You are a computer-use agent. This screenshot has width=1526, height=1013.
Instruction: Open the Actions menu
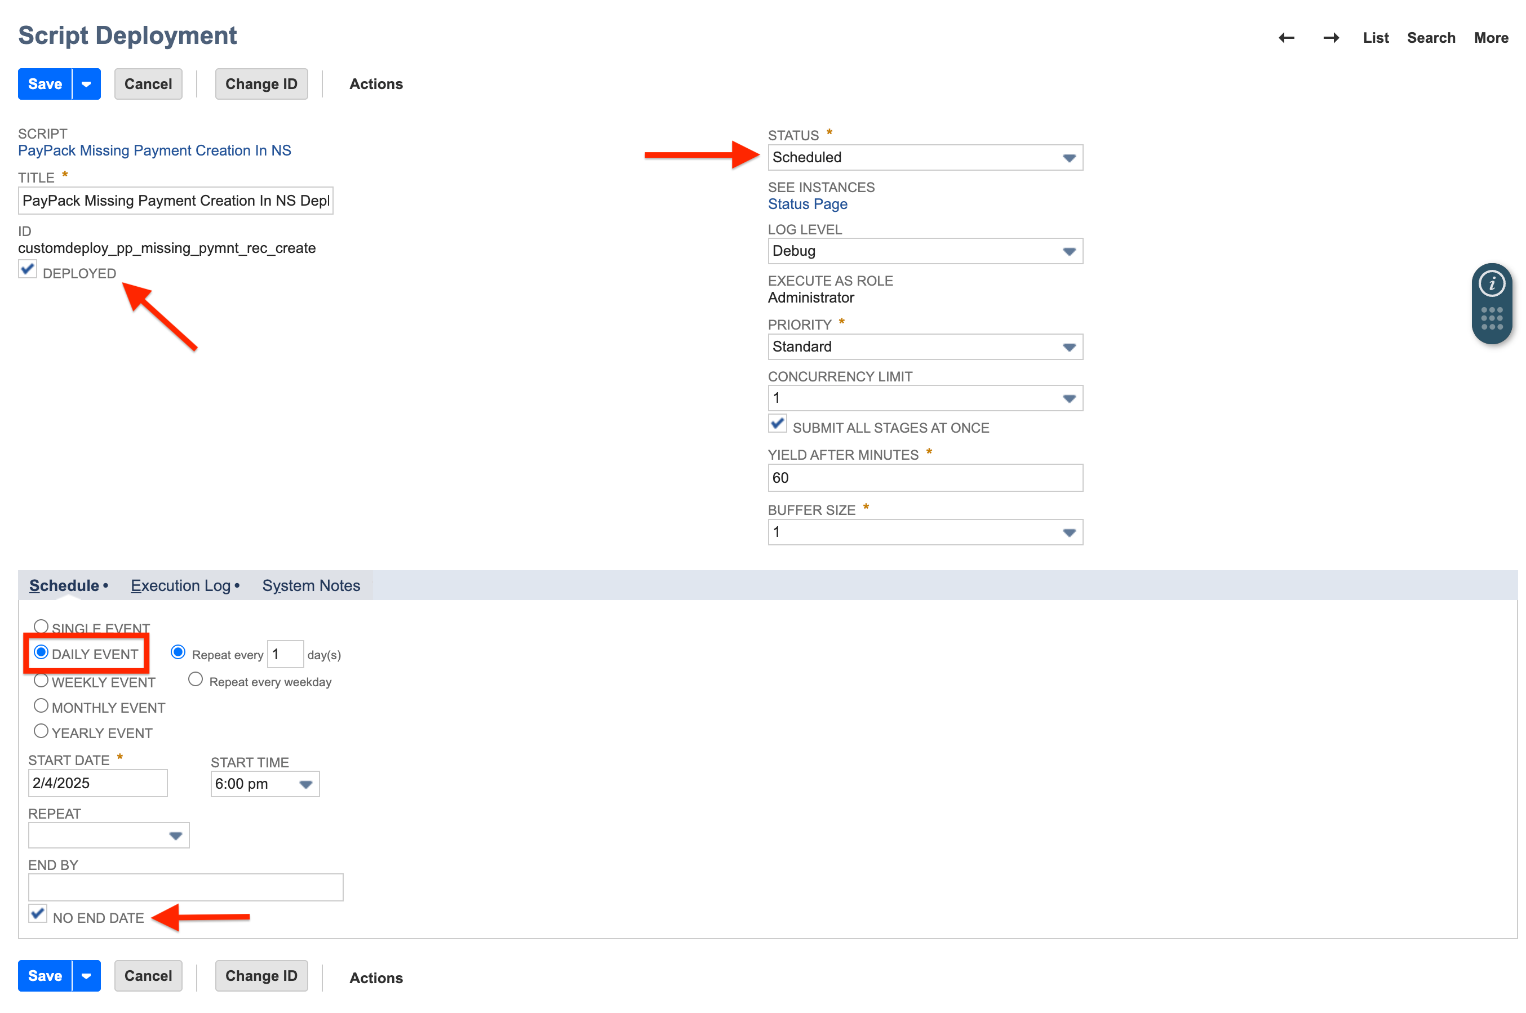(x=376, y=83)
